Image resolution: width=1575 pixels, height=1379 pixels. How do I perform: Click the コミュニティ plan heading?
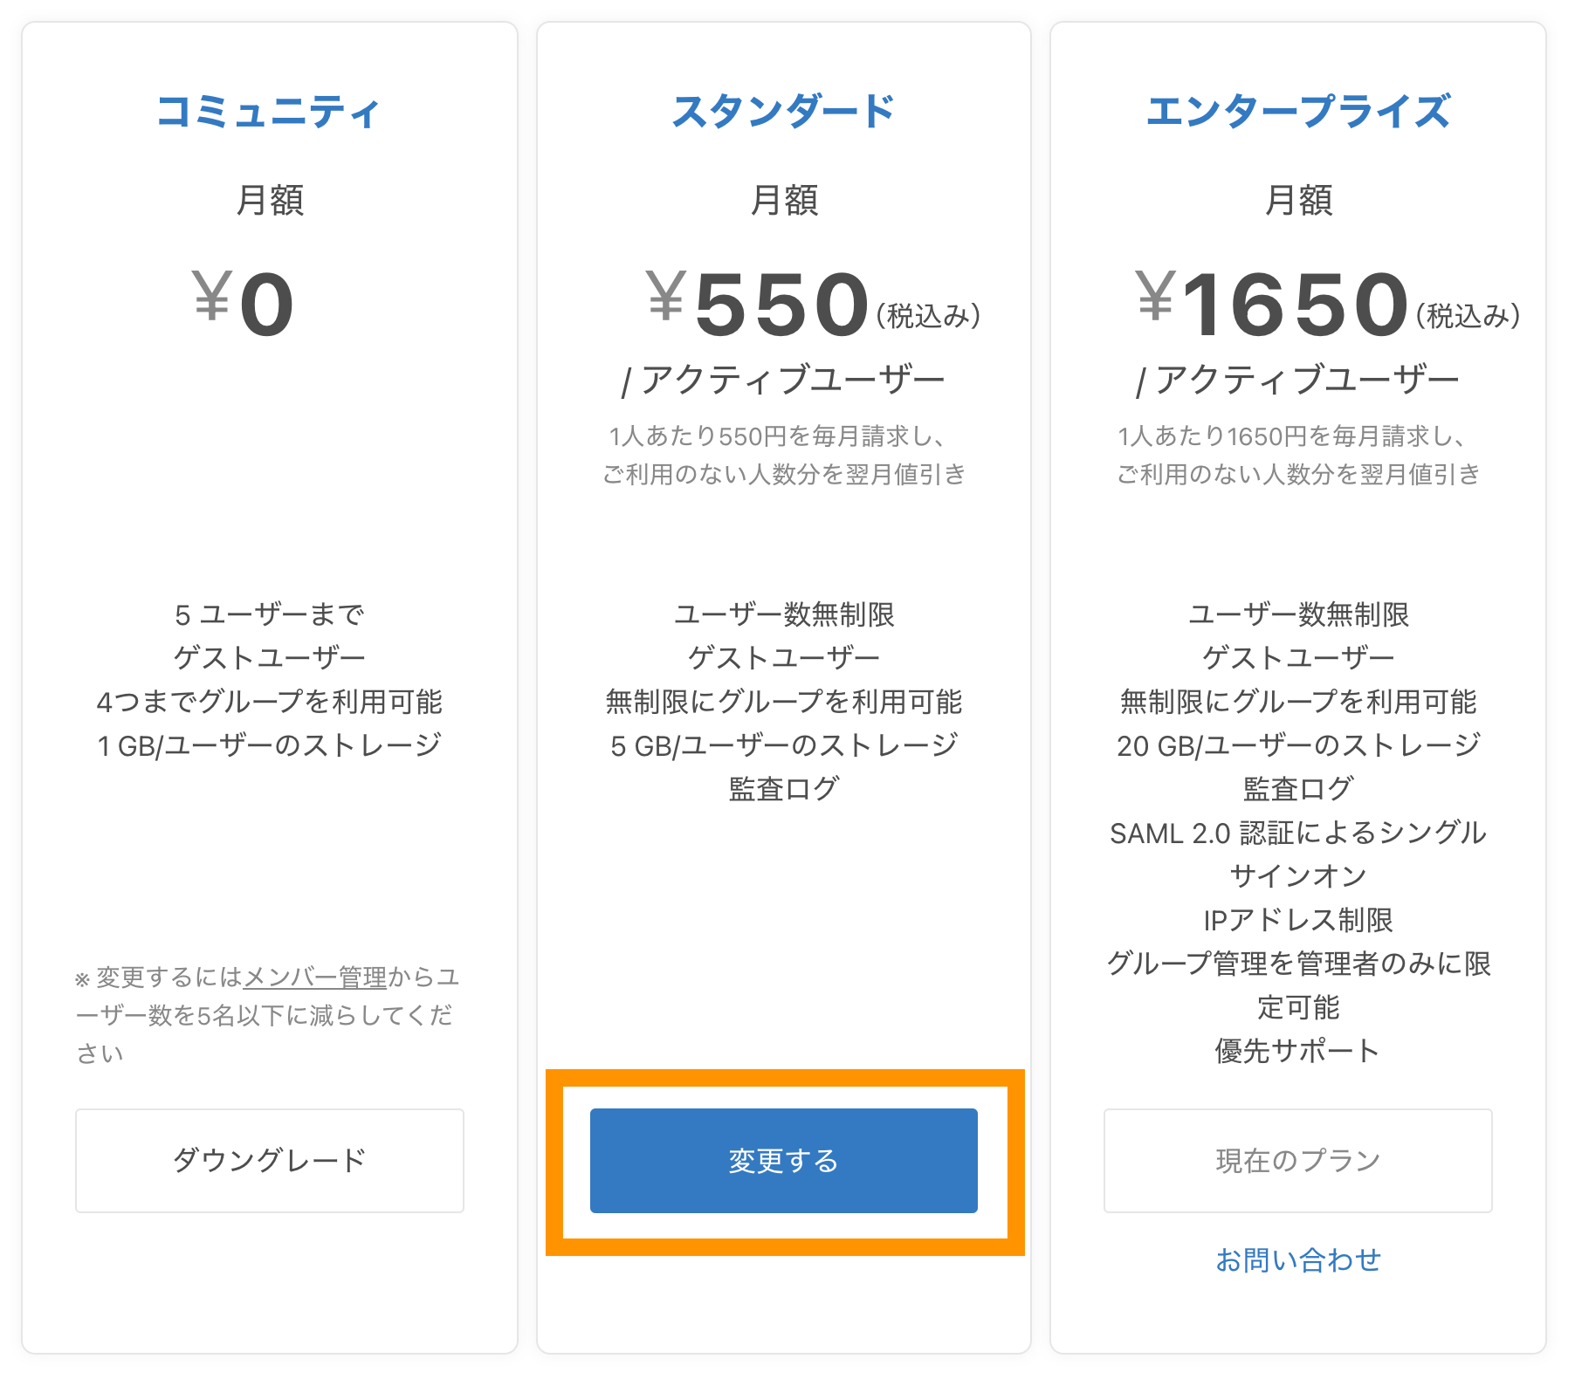pyautogui.click(x=269, y=112)
